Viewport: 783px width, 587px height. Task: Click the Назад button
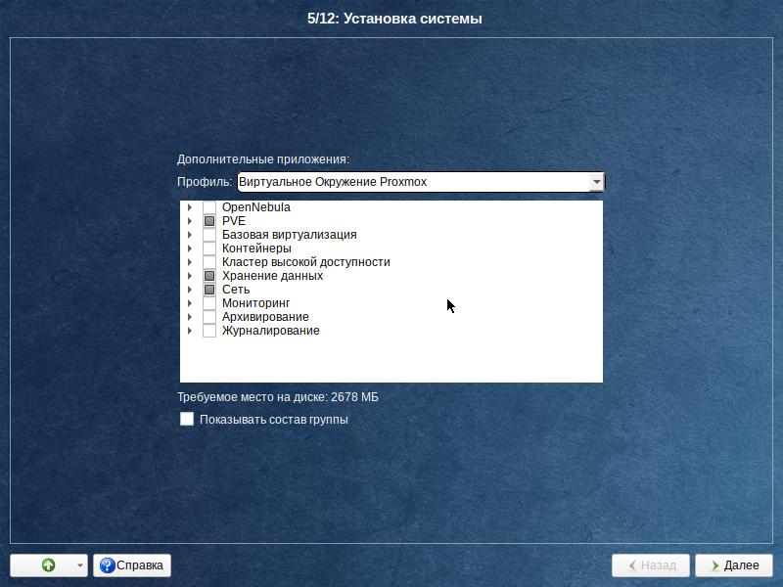click(x=651, y=565)
